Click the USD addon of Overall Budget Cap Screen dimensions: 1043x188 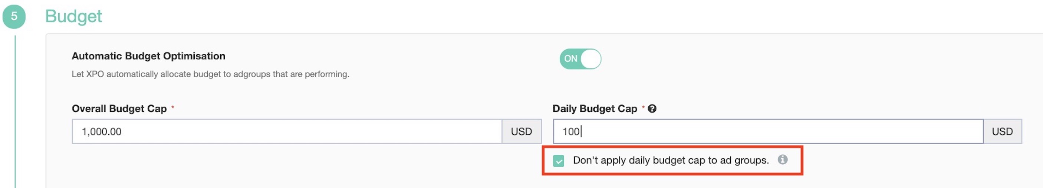pyautogui.click(x=521, y=131)
